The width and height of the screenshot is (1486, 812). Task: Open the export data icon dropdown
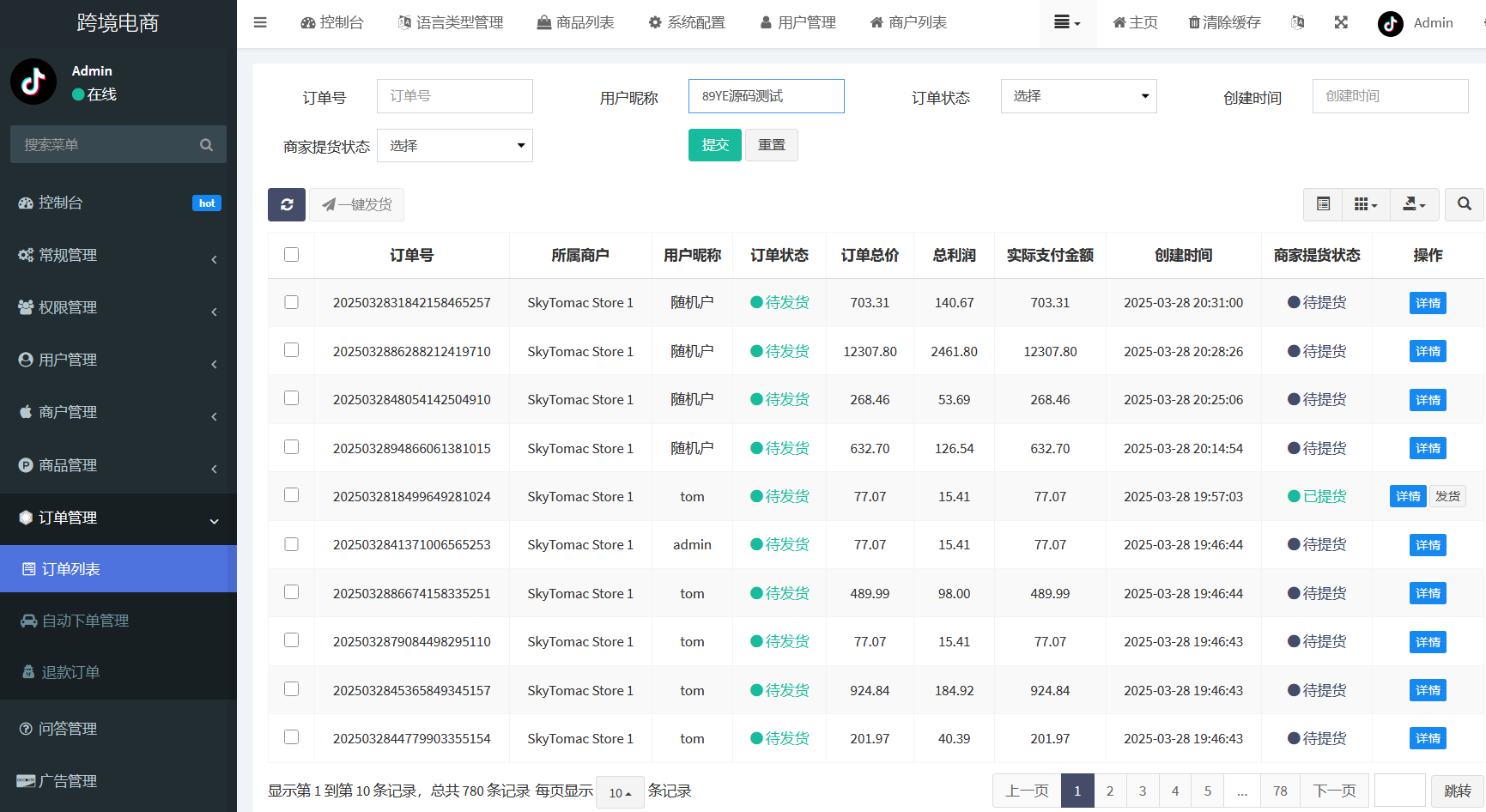[x=1413, y=204]
